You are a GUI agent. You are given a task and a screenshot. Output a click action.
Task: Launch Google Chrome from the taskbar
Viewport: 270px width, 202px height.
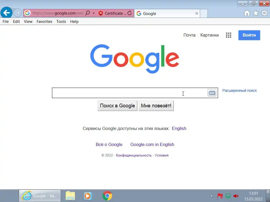(107, 196)
